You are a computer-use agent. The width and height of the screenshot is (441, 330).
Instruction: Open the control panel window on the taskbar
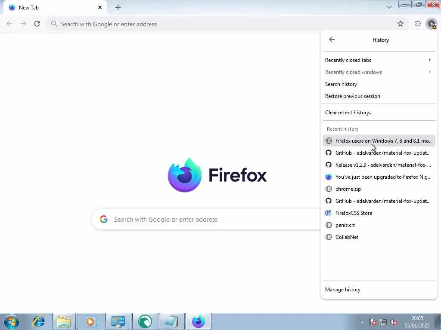click(118, 321)
